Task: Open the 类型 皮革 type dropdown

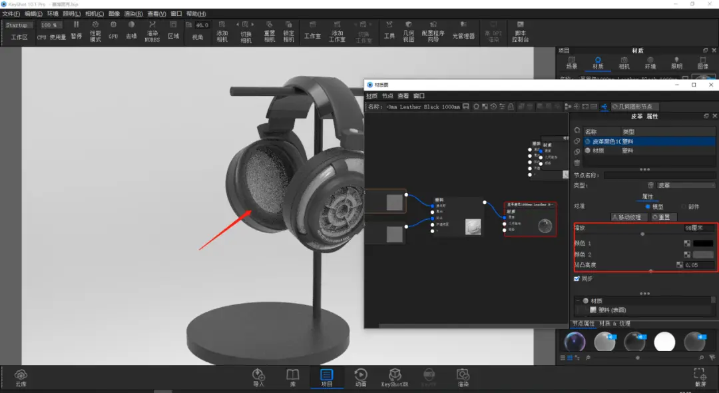Action: coord(686,185)
